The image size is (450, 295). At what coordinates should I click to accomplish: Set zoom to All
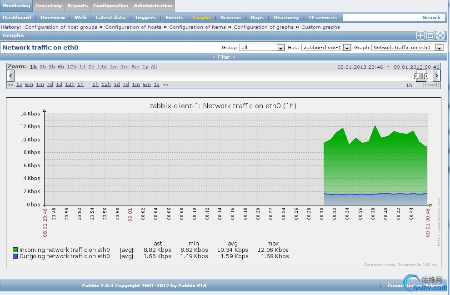pyautogui.click(x=154, y=66)
